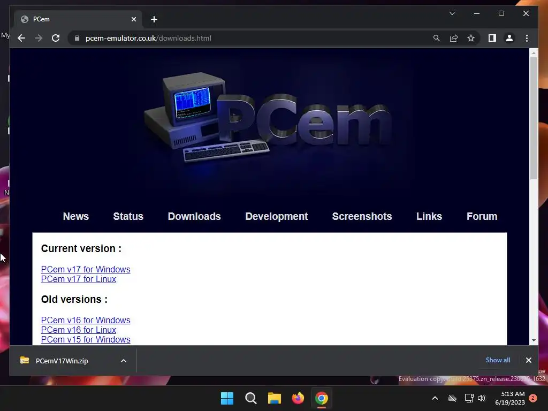Click the browser forward arrow

click(39, 38)
